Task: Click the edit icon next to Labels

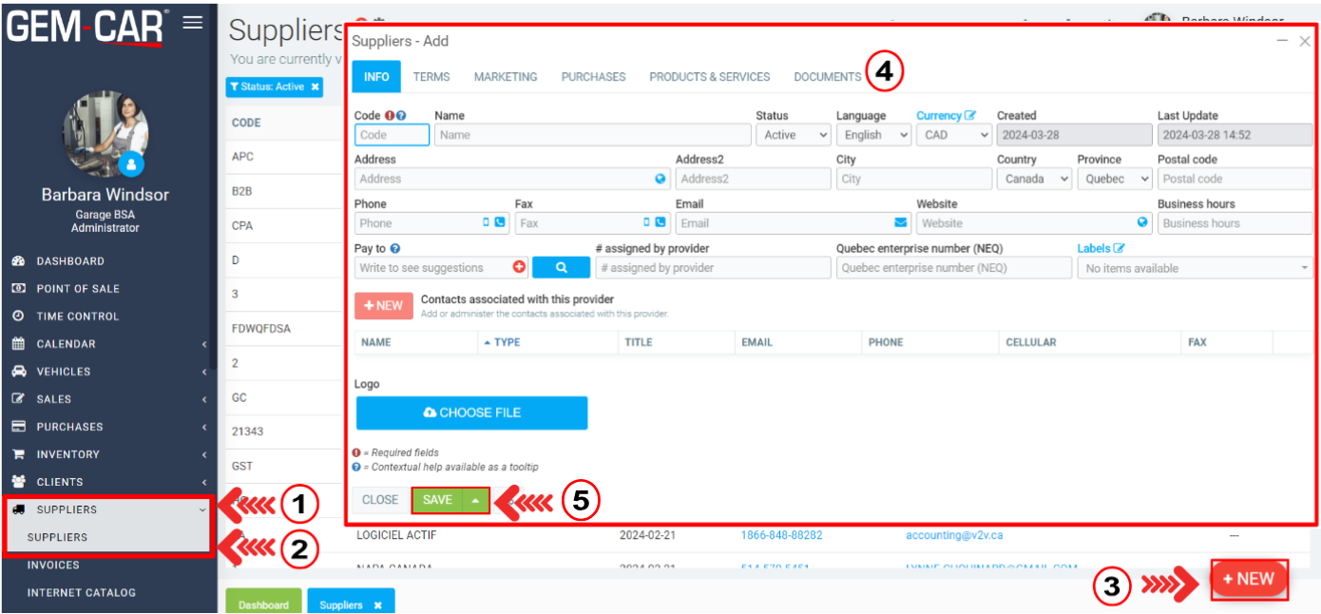Action: pos(1119,249)
